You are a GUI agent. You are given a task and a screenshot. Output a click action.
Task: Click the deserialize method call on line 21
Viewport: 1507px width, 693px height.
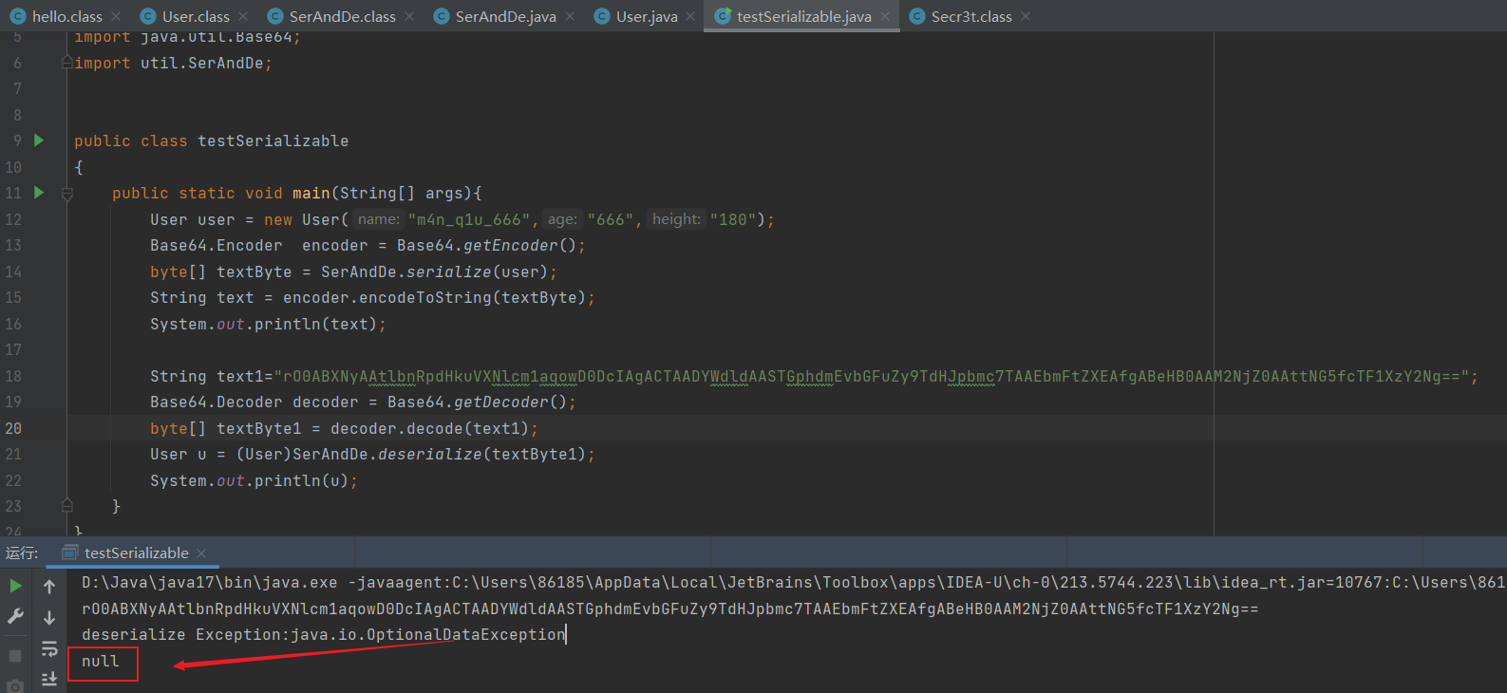[x=429, y=455]
